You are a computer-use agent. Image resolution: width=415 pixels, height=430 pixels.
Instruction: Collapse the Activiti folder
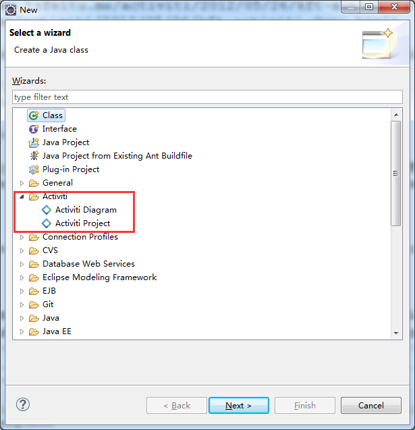tap(22, 196)
